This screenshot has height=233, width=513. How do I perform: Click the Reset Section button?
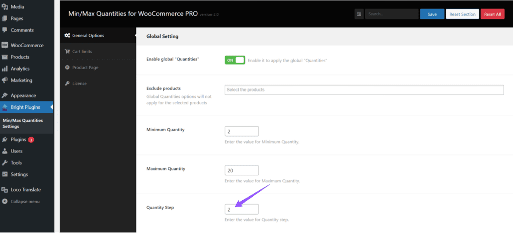tap(462, 14)
